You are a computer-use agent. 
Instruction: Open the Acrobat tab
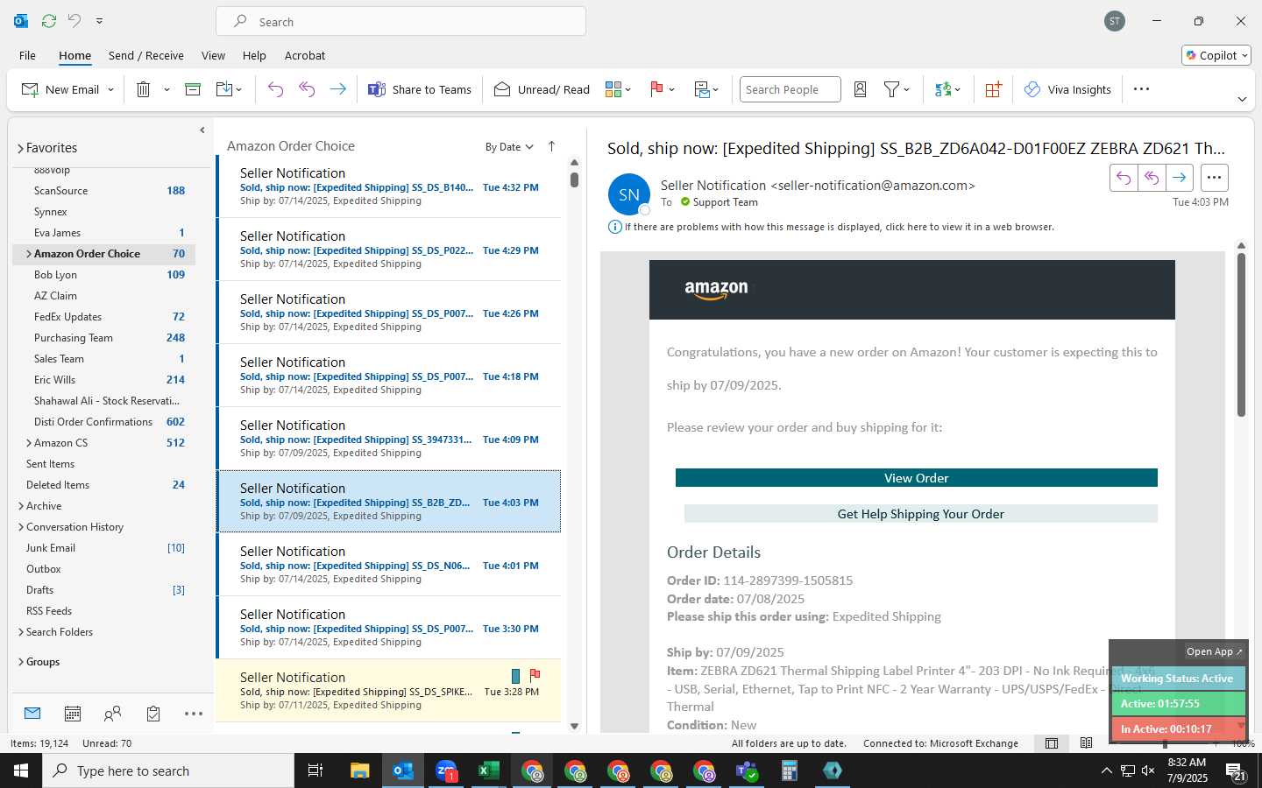tap(305, 55)
